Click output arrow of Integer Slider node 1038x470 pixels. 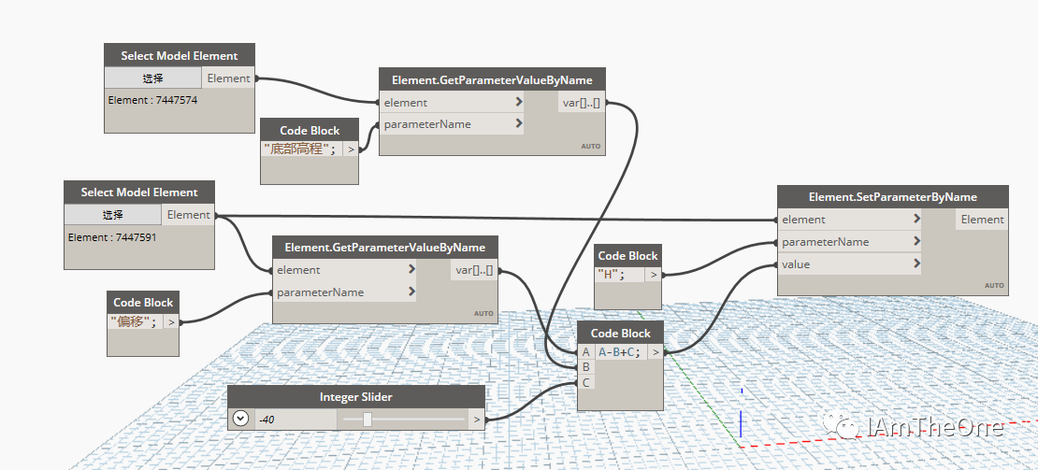(477, 420)
